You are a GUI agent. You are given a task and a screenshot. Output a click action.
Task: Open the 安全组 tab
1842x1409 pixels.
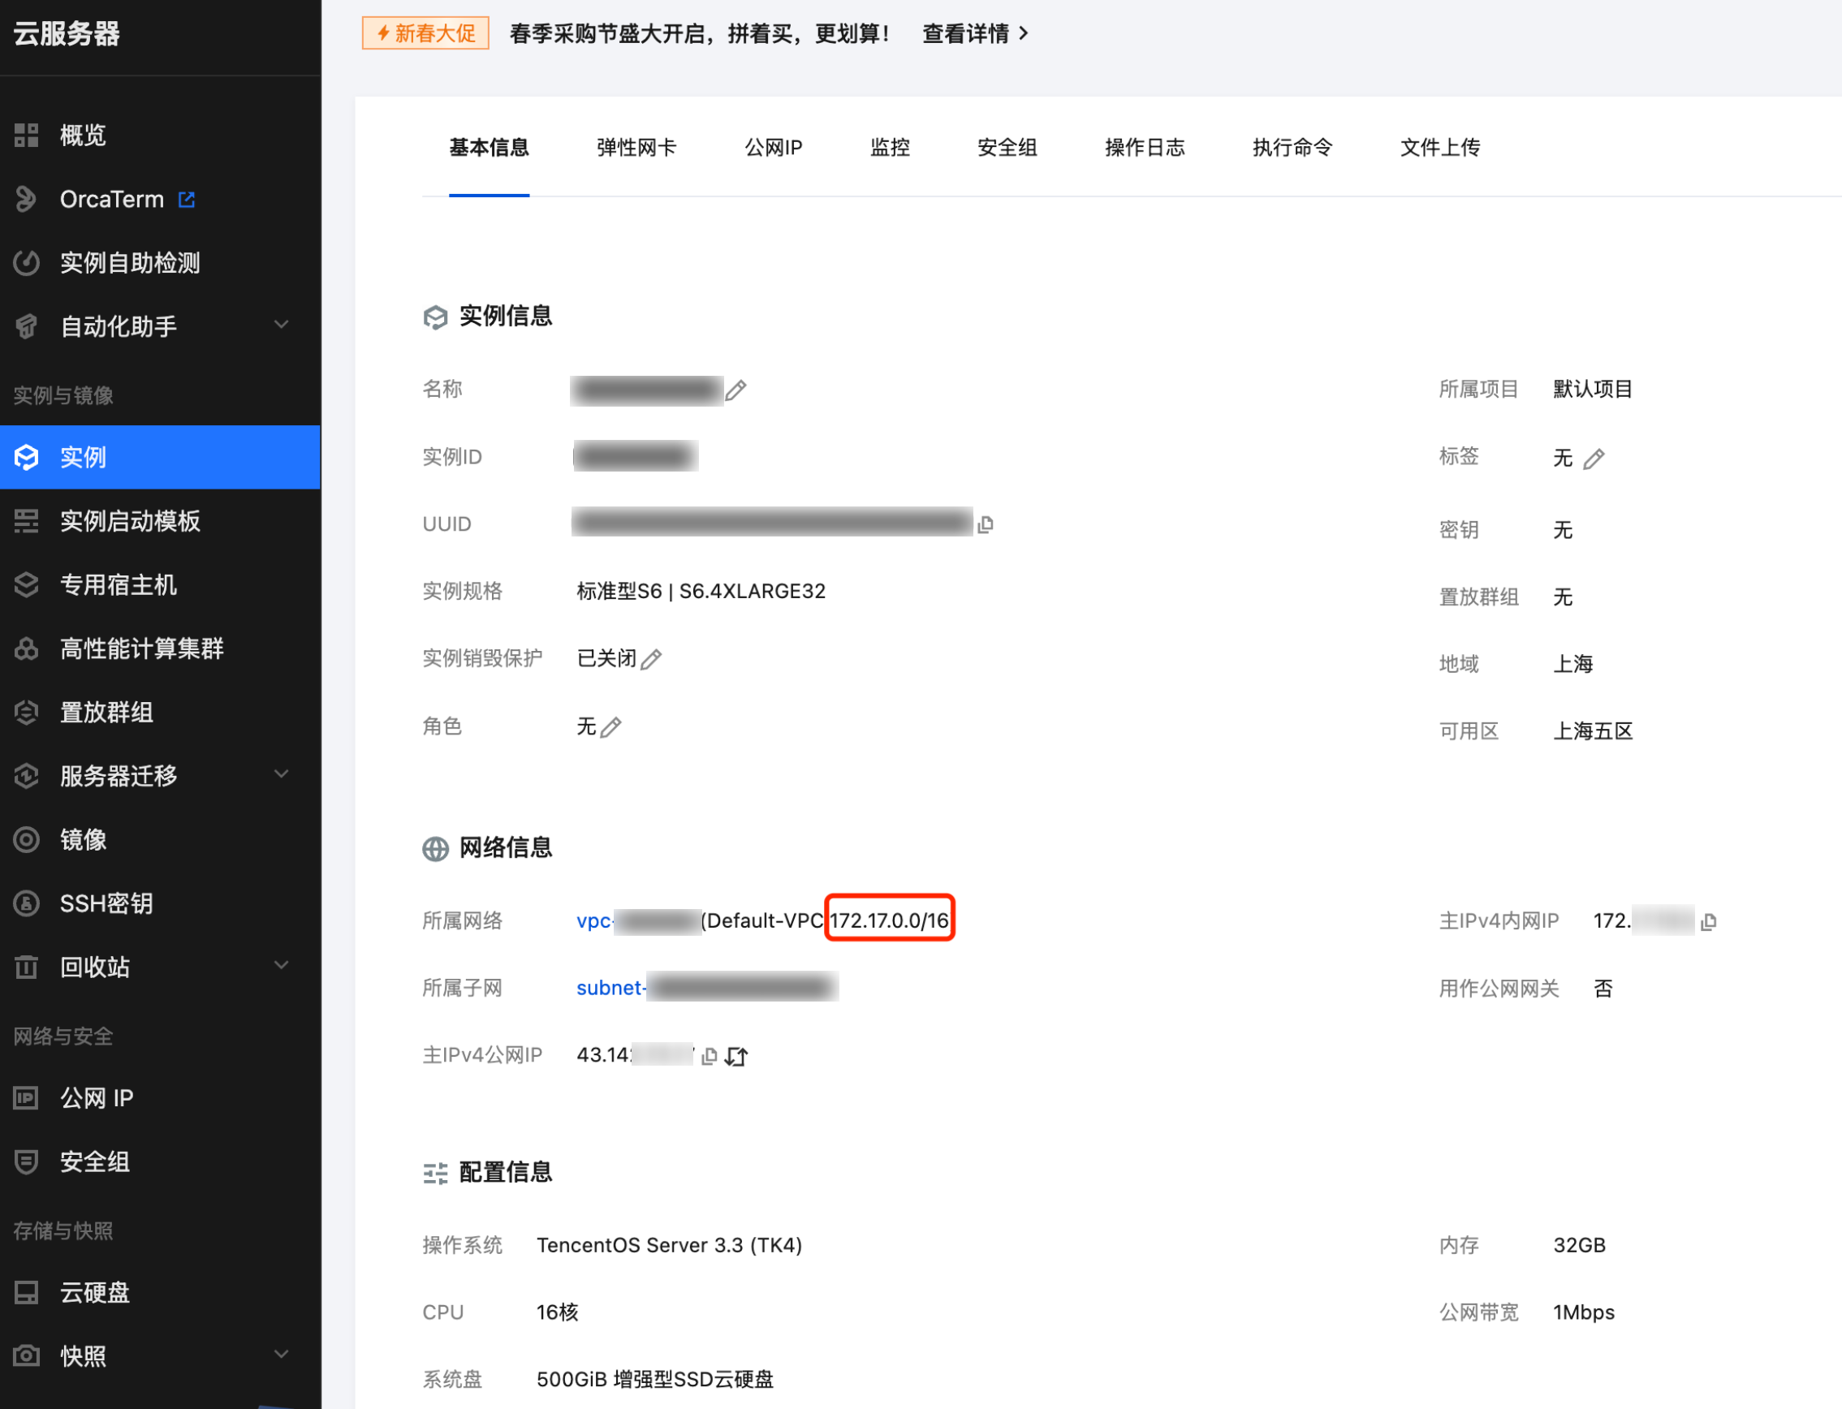(x=1007, y=148)
